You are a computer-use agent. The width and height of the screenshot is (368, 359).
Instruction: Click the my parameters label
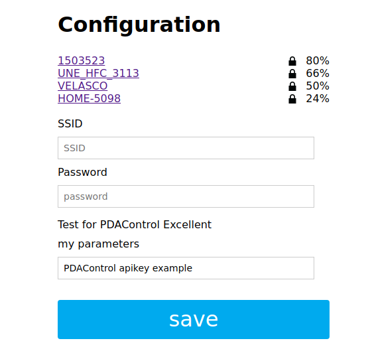tap(98, 244)
